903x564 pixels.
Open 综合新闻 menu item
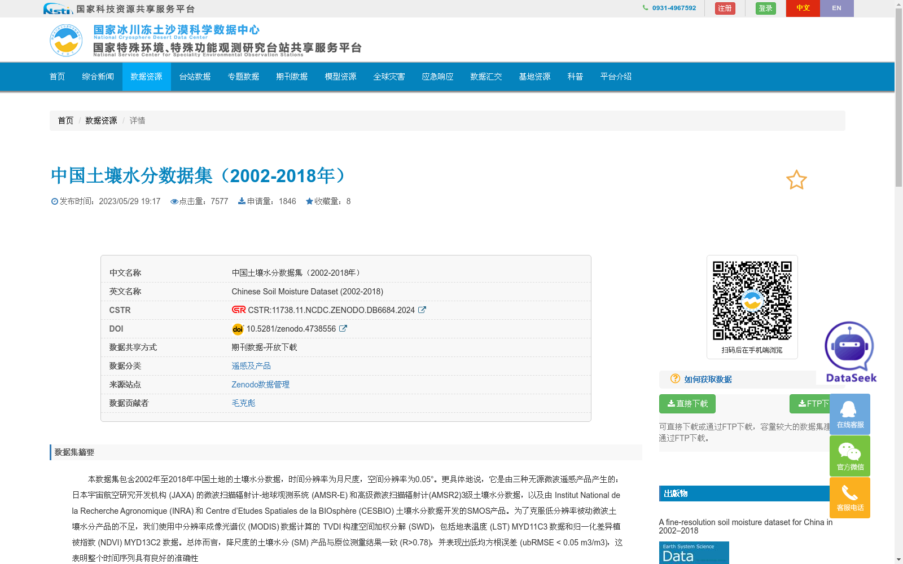coord(98,77)
